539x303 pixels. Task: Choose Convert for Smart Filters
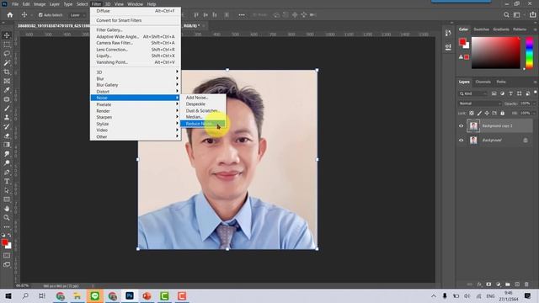click(135, 20)
